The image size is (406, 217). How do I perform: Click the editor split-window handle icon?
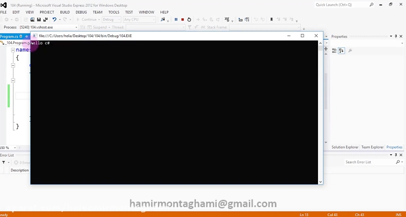click(x=326, y=49)
